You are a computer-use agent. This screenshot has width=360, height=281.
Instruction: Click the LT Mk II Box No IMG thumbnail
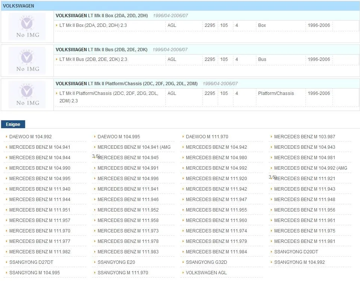(x=27, y=27)
